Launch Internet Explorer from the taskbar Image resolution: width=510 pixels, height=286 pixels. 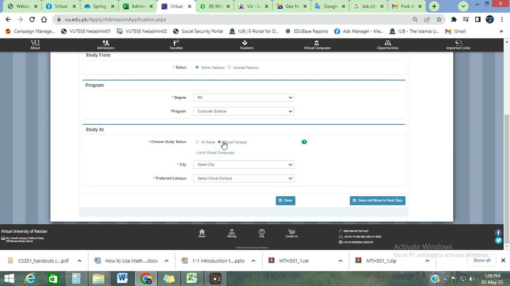point(30,278)
